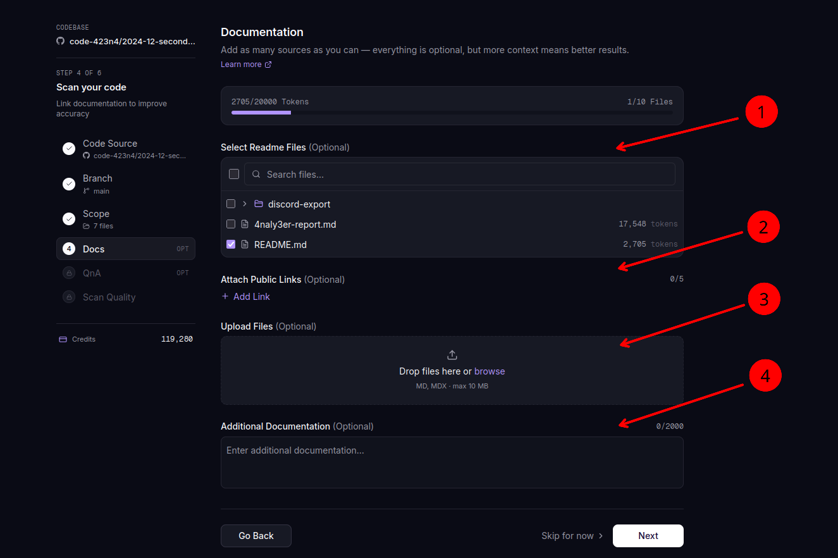
Task: Go to the Branch step
Action: coord(126,184)
